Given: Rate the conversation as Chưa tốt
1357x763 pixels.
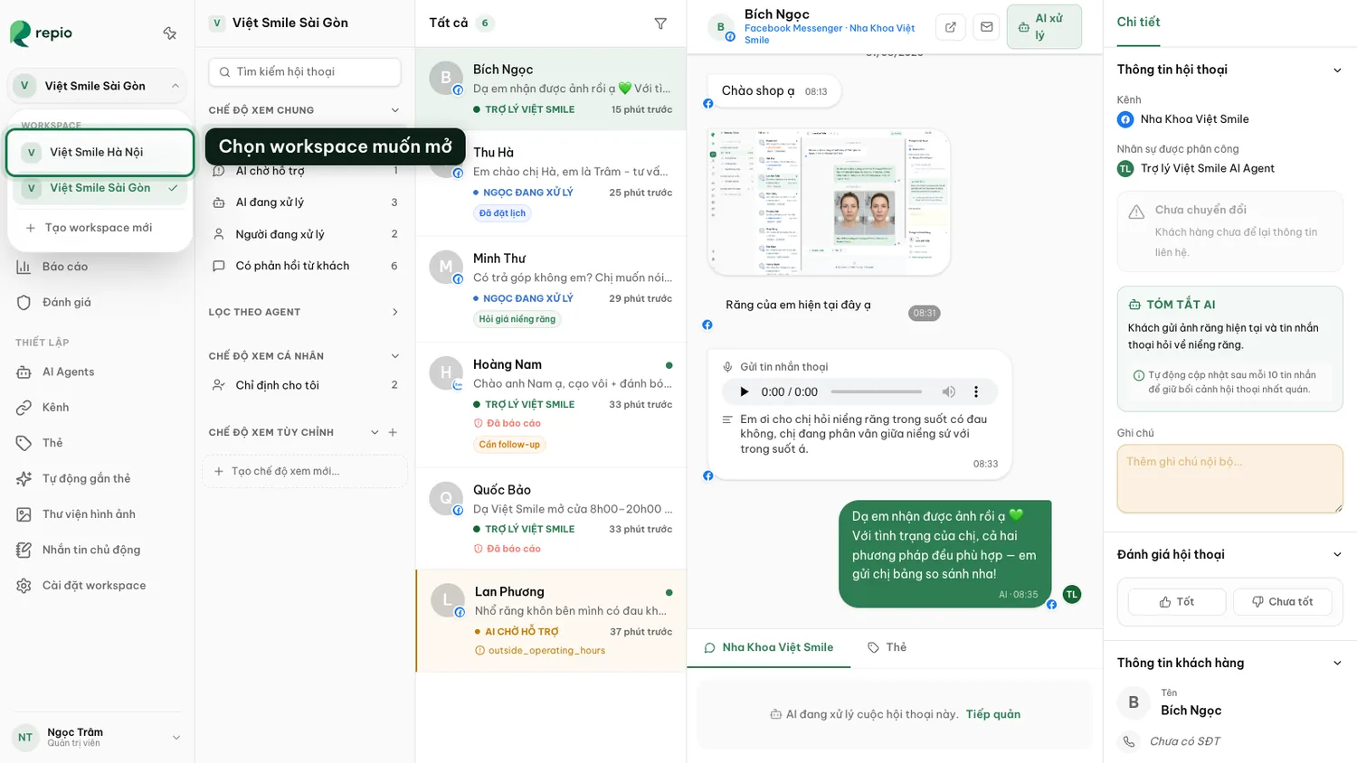Looking at the screenshot, I should coord(1282,602).
